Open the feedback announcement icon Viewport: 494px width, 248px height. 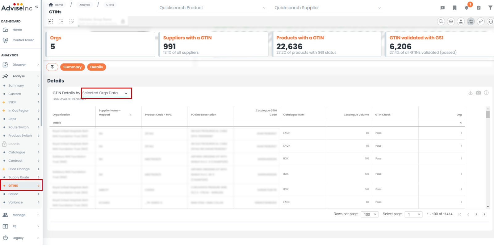point(442,8)
